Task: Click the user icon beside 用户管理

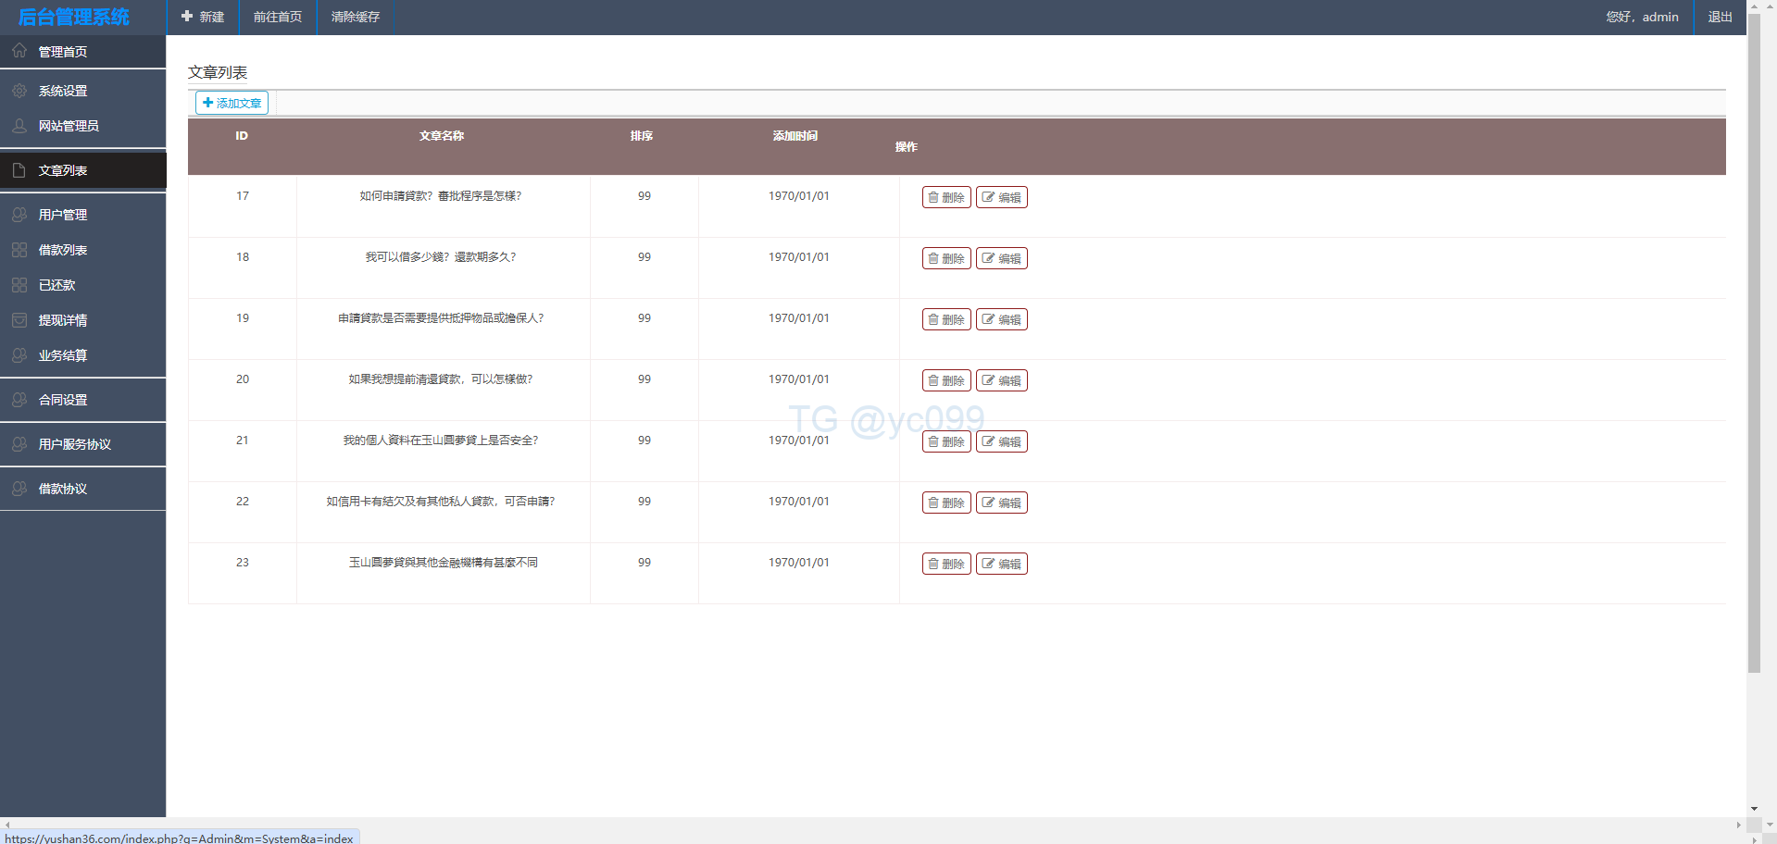Action: [19, 215]
